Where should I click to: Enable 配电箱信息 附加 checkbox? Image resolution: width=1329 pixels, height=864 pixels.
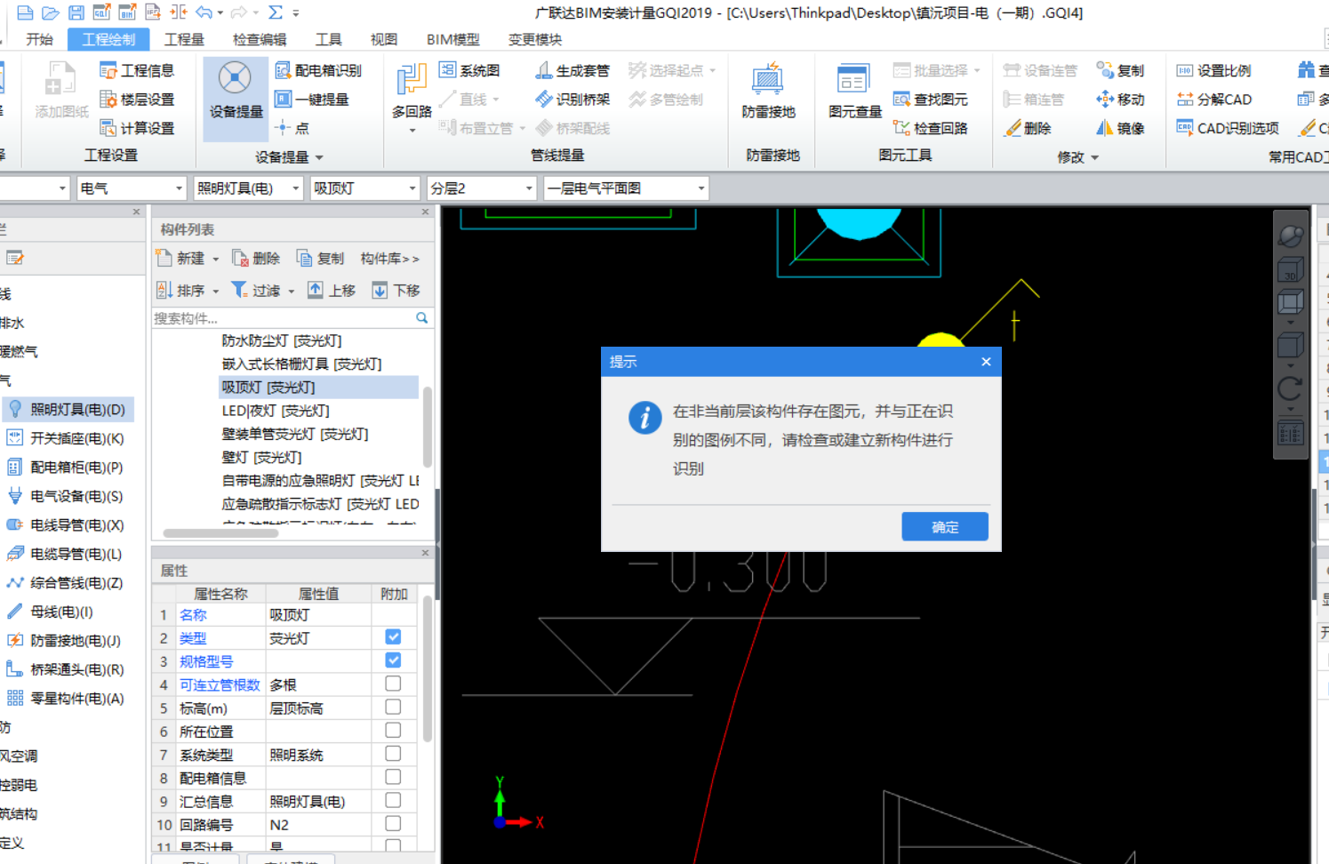[393, 777]
